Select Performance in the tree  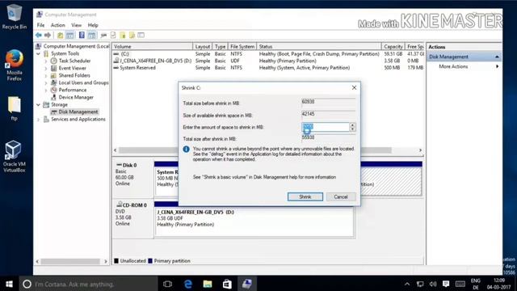pyautogui.click(x=73, y=90)
